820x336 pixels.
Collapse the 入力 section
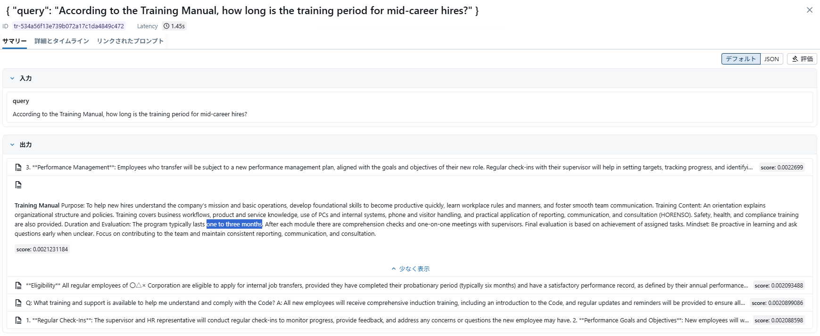(12, 79)
